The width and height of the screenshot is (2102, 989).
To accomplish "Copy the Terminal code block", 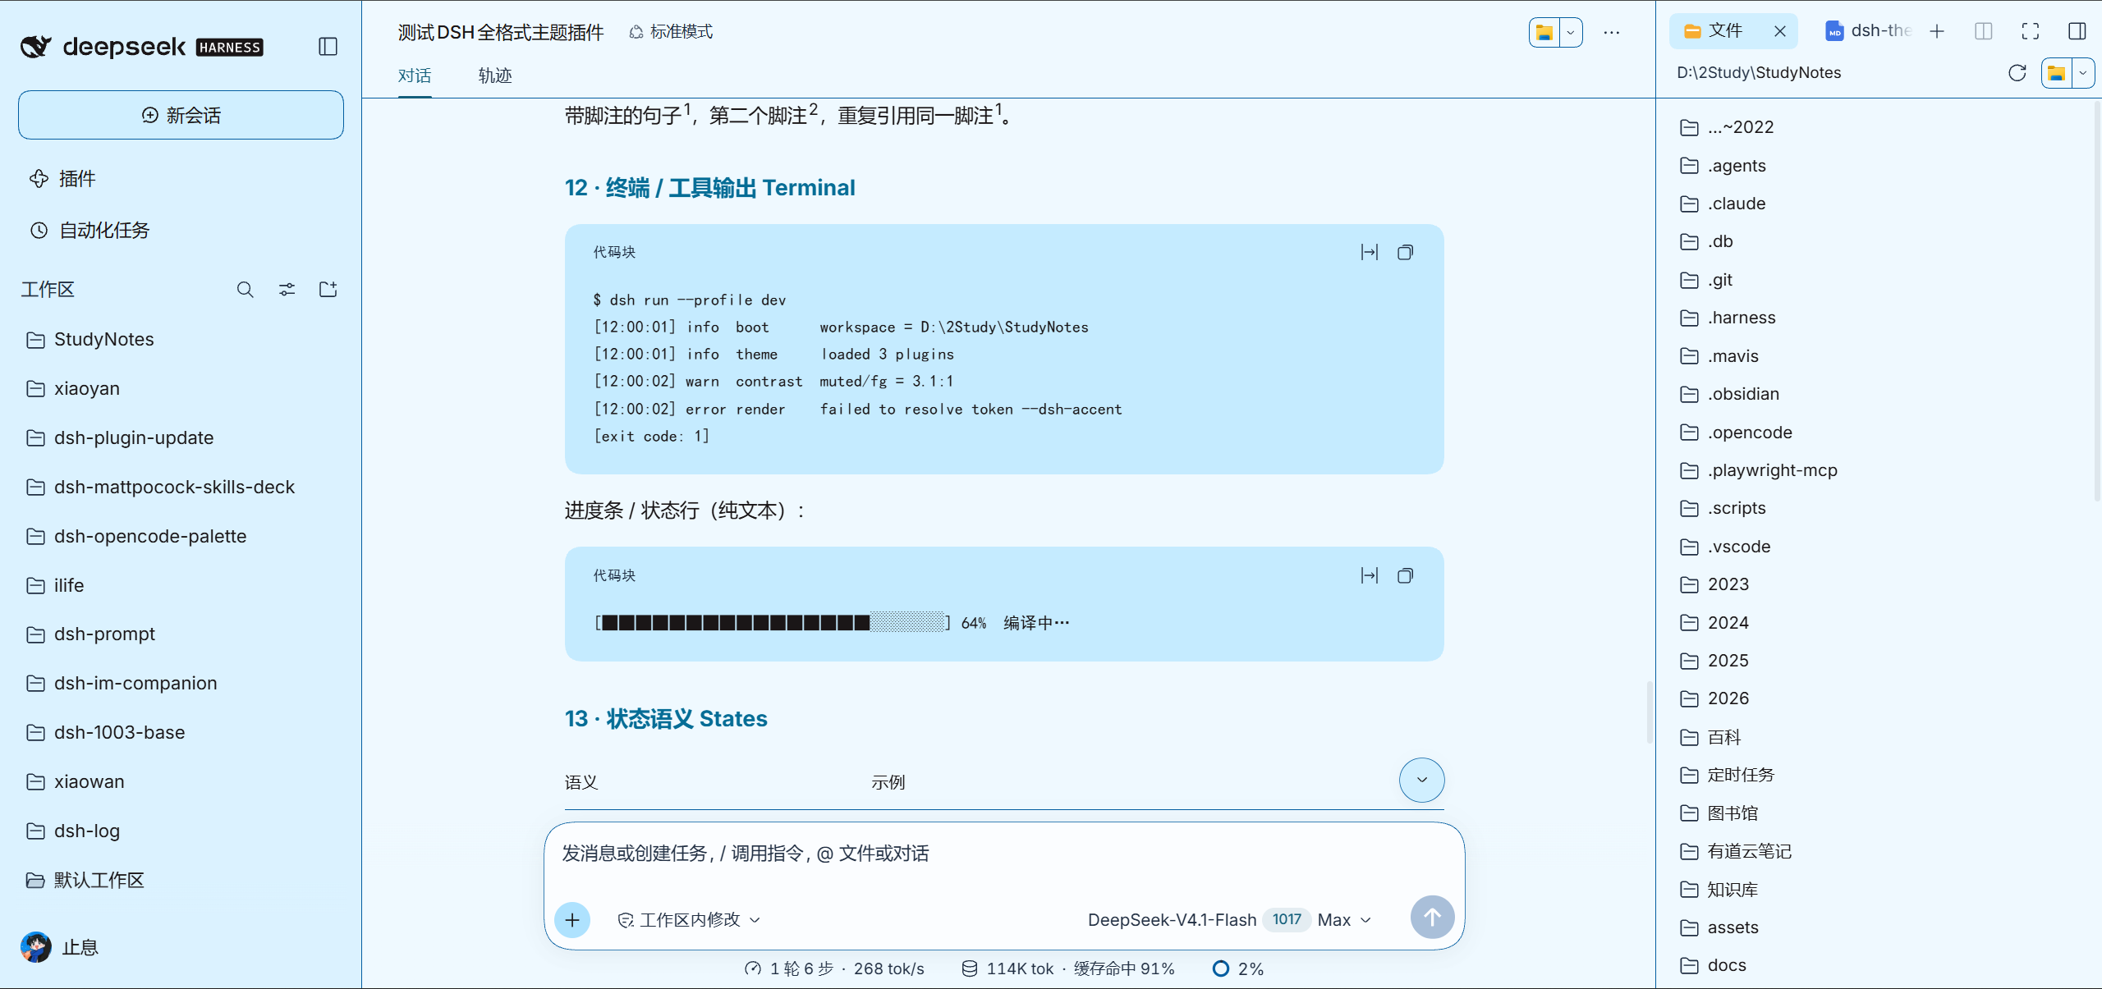I will tap(1406, 252).
